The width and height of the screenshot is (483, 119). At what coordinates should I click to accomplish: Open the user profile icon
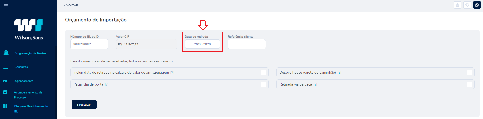pyautogui.click(x=458, y=5)
